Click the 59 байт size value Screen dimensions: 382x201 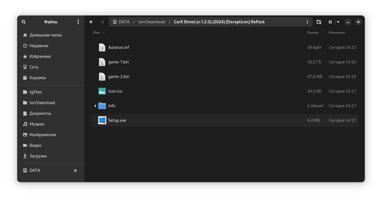(314, 47)
